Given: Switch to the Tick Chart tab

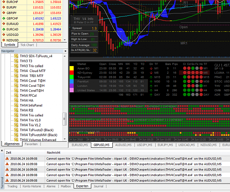Looking at the screenshot, I should pos(27,45).
